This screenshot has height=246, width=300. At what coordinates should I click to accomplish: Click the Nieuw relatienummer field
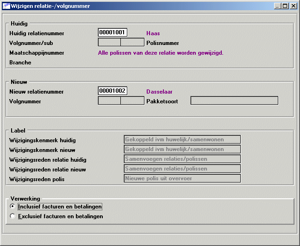[x=112, y=91]
